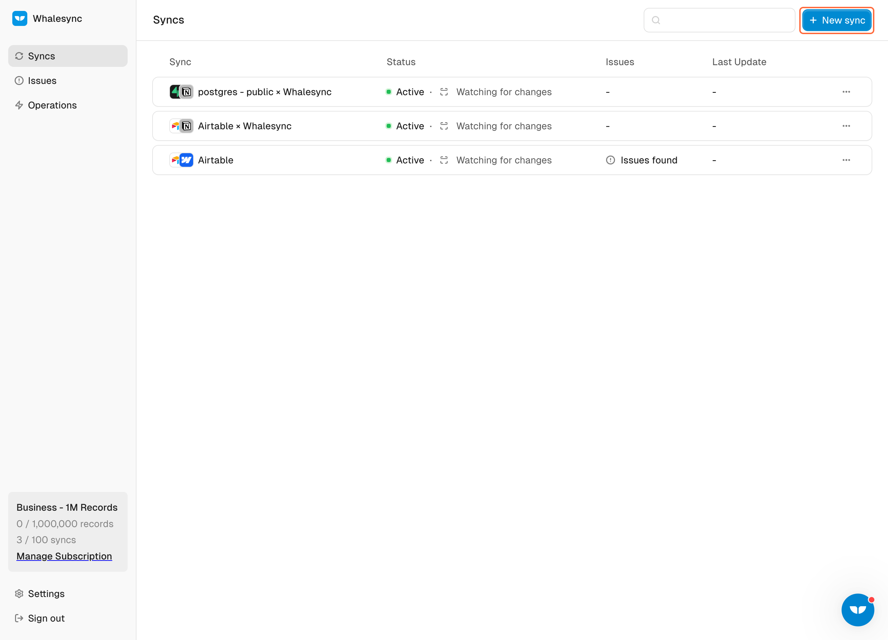Click the search magnifier icon

(x=656, y=20)
